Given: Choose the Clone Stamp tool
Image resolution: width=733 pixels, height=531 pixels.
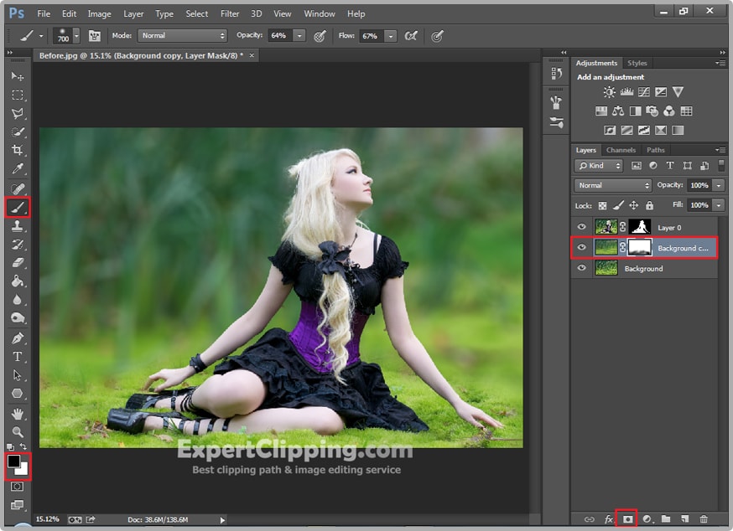Looking at the screenshot, I should [x=17, y=225].
